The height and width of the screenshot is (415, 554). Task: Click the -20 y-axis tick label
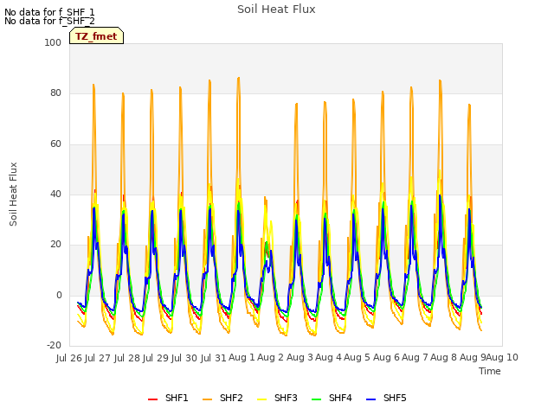click(x=54, y=345)
